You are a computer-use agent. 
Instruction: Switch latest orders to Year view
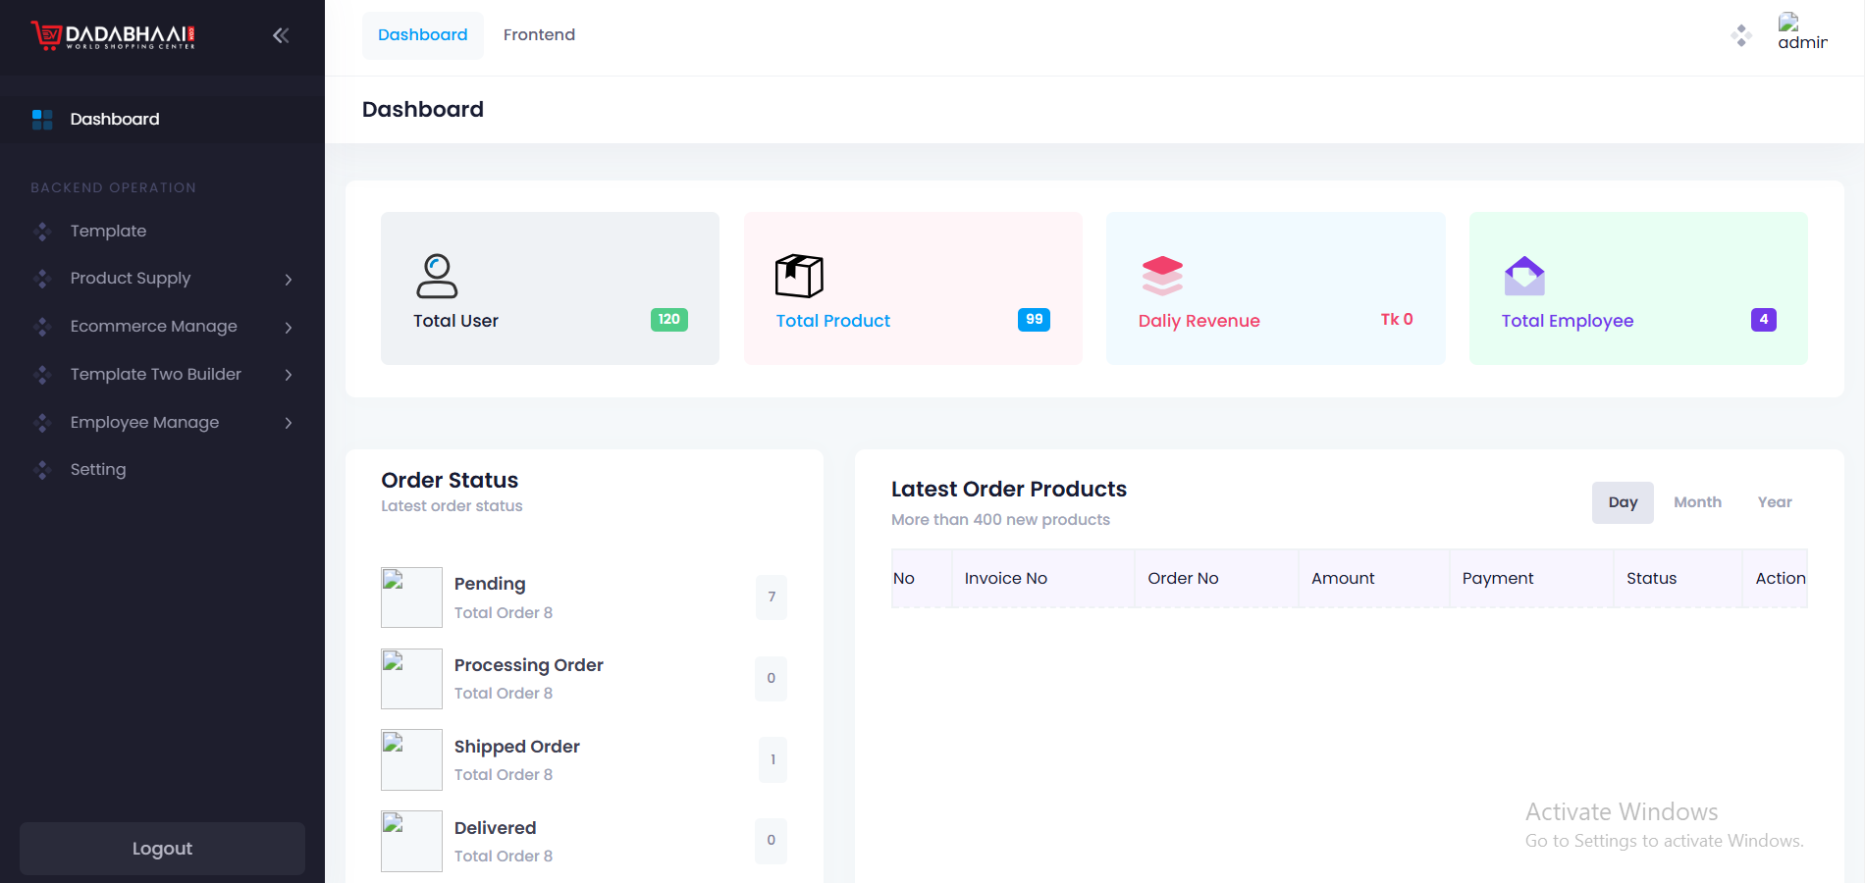1775,502
